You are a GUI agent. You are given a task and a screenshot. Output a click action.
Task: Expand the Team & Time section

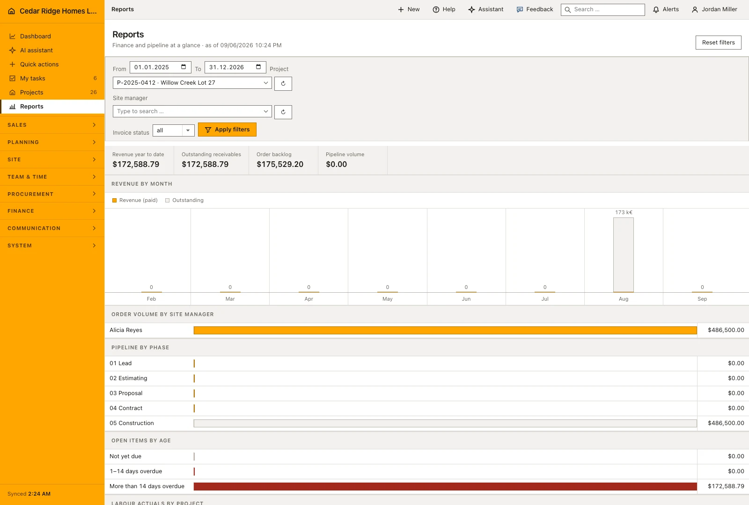(52, 177)
